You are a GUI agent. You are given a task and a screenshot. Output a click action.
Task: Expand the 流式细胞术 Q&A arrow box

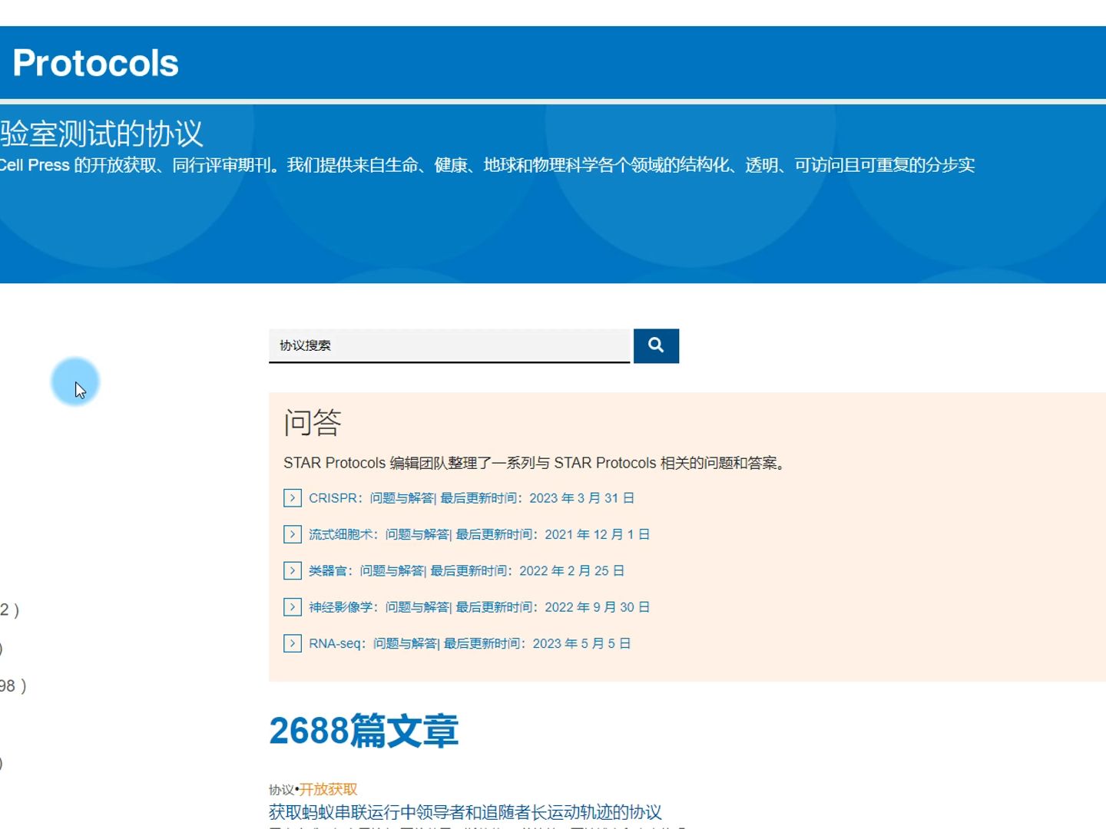[293, 534]
